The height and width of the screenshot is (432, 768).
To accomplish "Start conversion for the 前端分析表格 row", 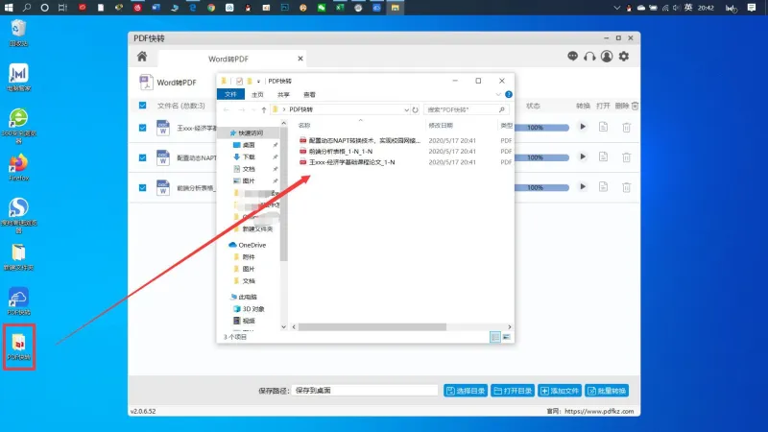I will click(x=583, y=187).
